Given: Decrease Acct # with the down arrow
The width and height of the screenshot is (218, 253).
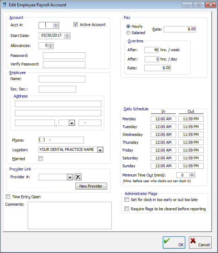Looking at the screenshot, I should click(56, 26).
